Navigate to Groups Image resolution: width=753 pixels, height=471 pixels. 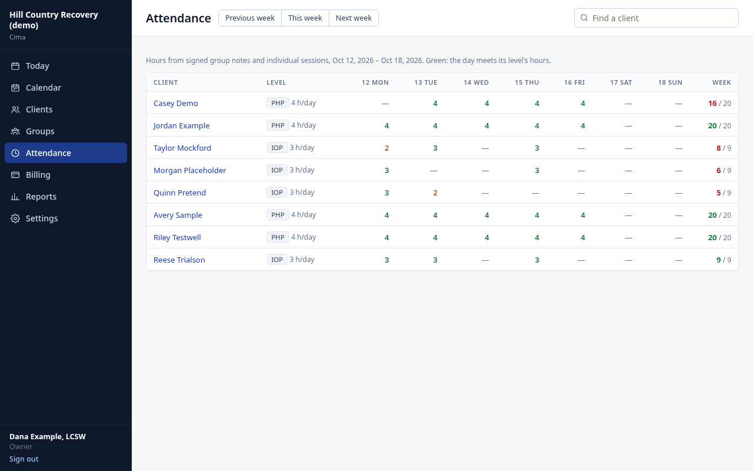point(66,131)
